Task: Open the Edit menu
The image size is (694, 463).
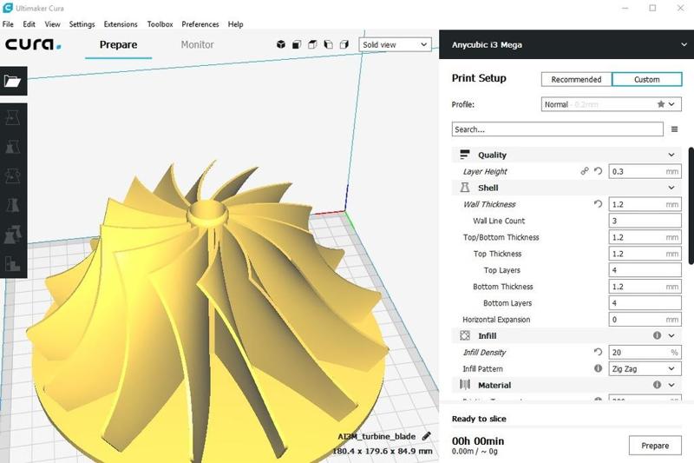Action: coord(29,24)
